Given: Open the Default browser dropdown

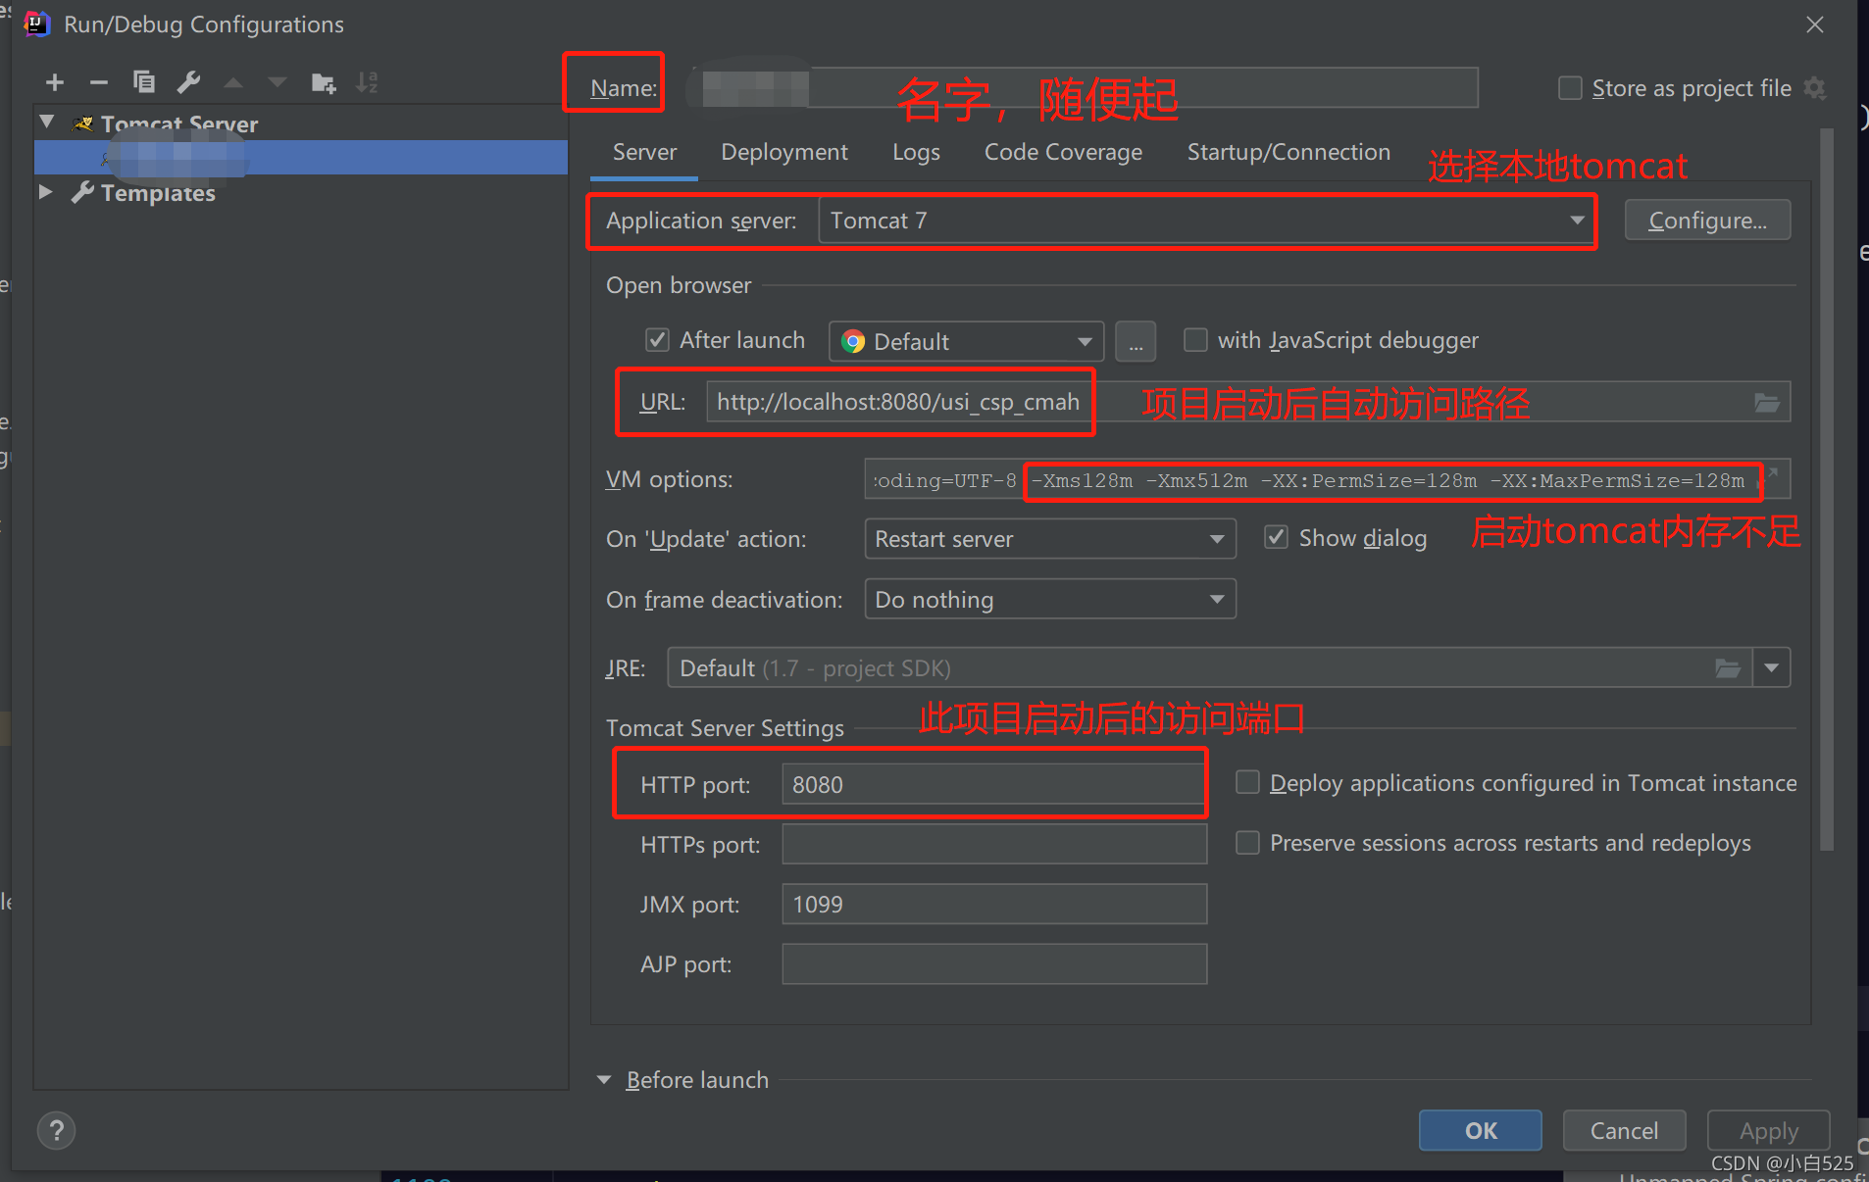Looking at the screenshot, I should tap(967, 342).
